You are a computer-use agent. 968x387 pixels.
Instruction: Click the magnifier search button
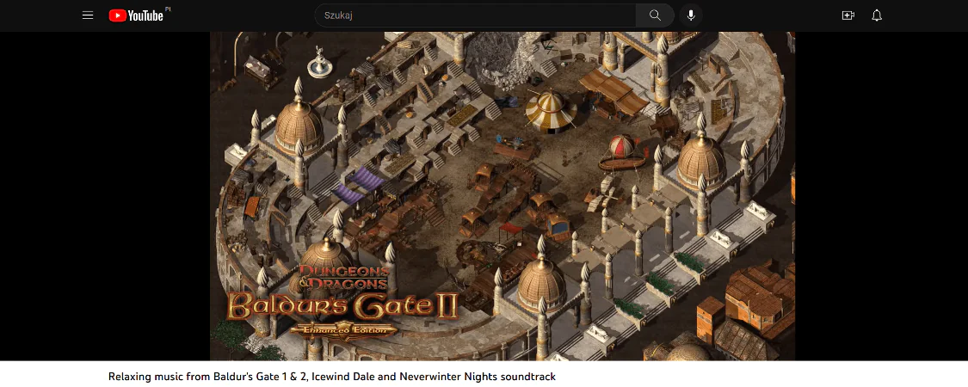click(655, 15)
